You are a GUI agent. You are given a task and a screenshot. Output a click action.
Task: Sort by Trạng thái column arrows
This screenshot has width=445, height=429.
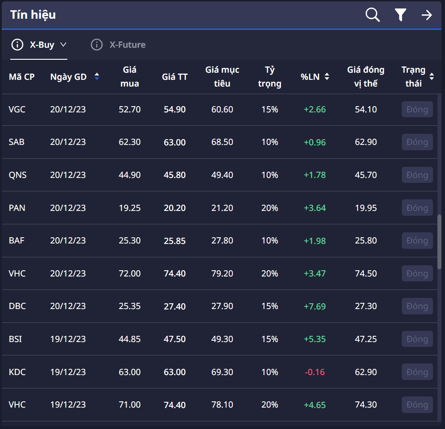pos(431,77)
